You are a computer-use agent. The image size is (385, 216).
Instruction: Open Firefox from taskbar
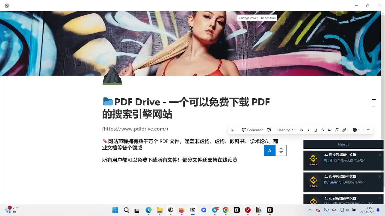(x=181, y=210)
